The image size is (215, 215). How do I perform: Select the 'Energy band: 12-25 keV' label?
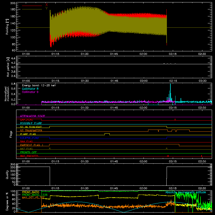[x=39, y=85]
